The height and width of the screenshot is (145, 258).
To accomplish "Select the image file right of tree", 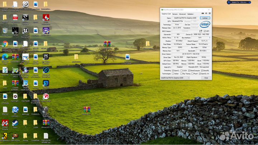I will (128, 57).
